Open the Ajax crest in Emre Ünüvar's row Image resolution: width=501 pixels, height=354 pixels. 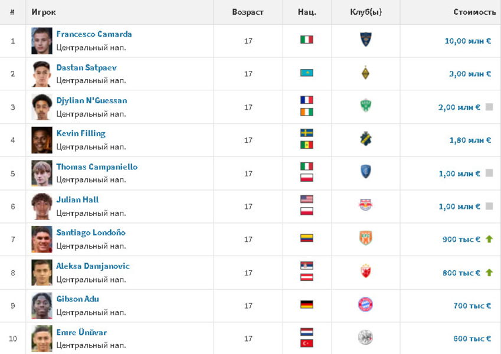pos(366,338)
